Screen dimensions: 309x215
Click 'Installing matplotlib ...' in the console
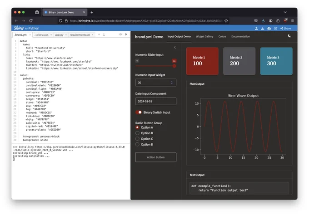pos(31,156)
